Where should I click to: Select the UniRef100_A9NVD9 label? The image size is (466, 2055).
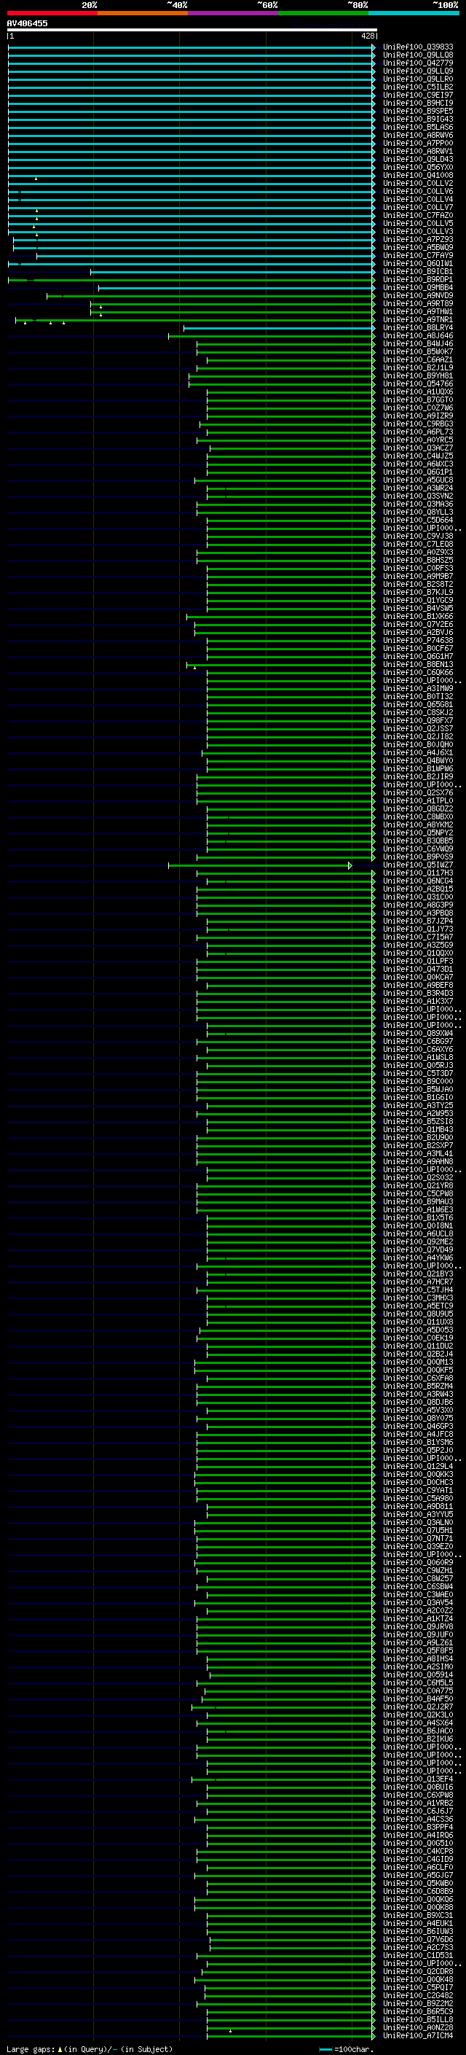pos(418,296)
